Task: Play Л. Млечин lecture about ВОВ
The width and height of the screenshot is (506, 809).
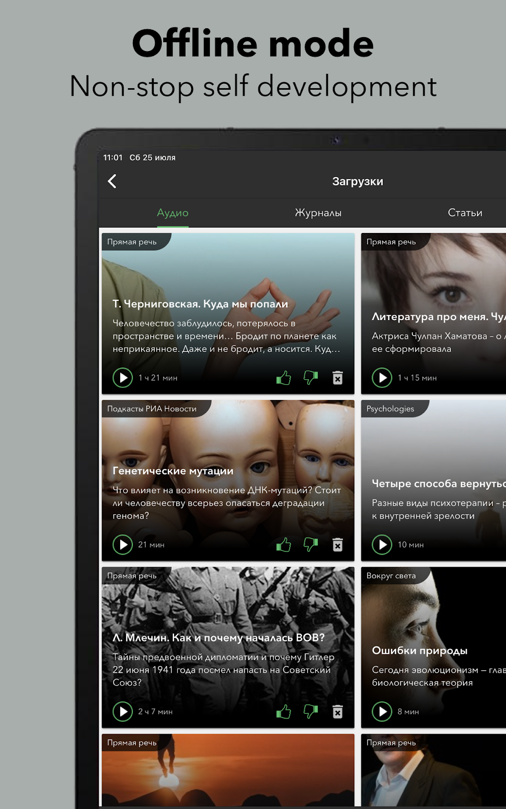Action: [x=123, y=712]
